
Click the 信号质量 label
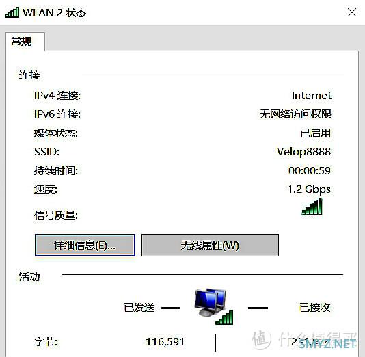pos(56,215)
